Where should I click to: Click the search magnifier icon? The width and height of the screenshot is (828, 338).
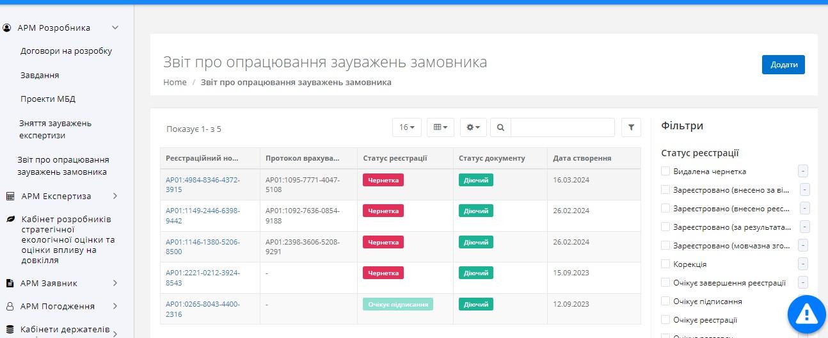click(500, 127)
